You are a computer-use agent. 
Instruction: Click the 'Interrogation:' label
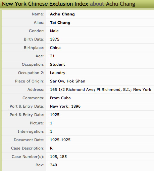31,131
